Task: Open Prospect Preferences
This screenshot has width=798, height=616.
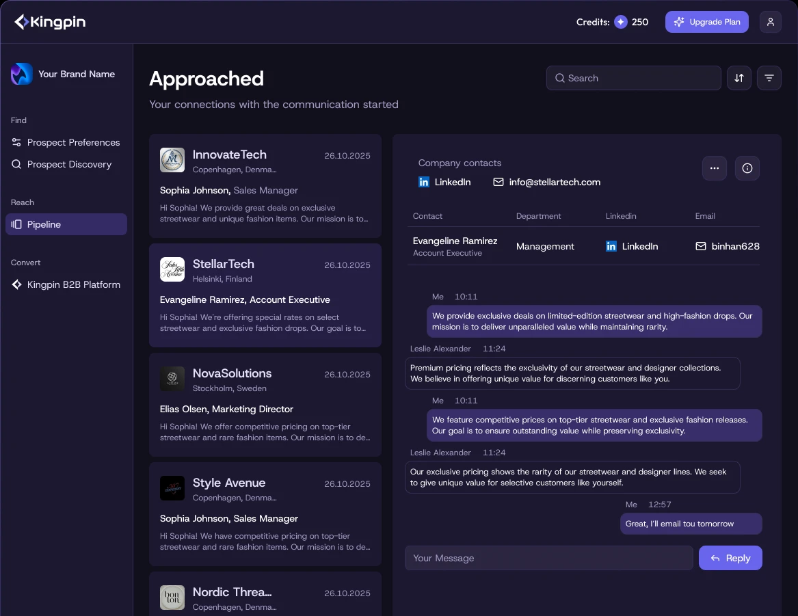Action: tap(66, 142)
